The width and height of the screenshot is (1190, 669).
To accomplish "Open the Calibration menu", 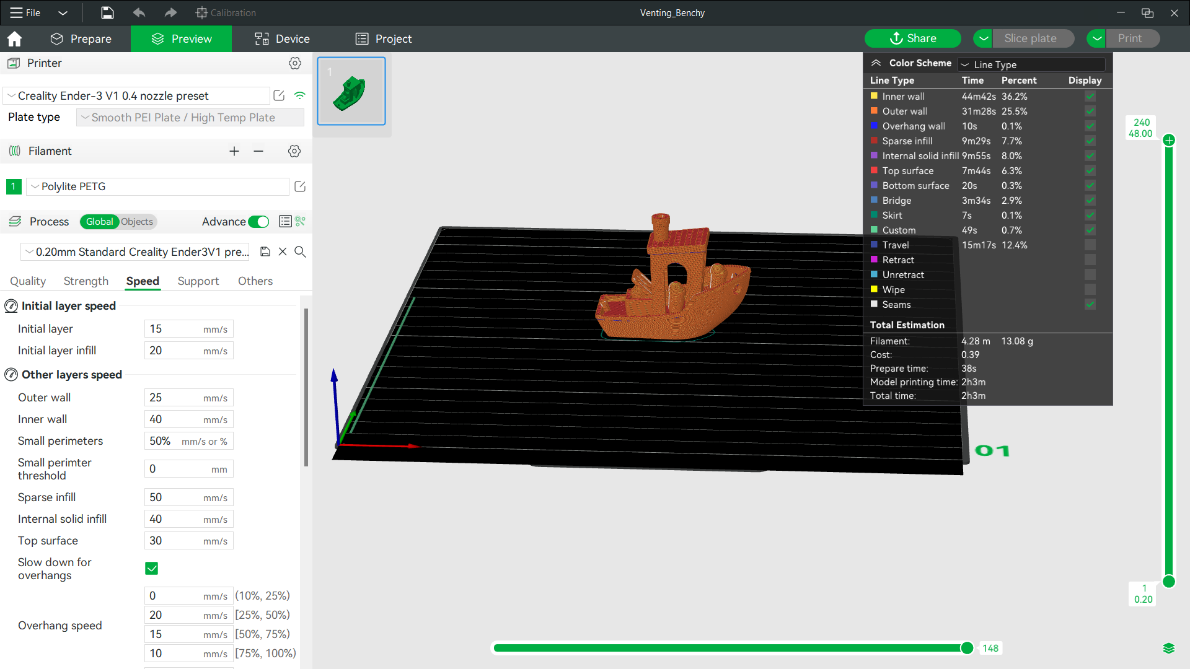I will pos(226,12).
